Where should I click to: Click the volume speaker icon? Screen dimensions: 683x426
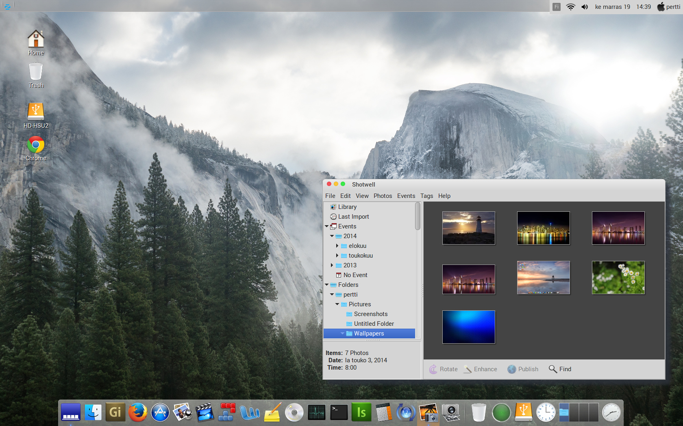coord(585,7)
